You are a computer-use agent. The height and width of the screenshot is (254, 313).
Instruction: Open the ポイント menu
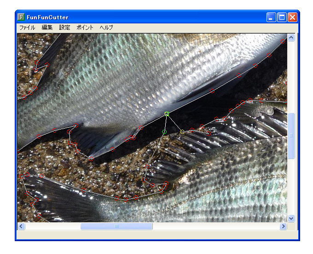(x=85, y=28)
